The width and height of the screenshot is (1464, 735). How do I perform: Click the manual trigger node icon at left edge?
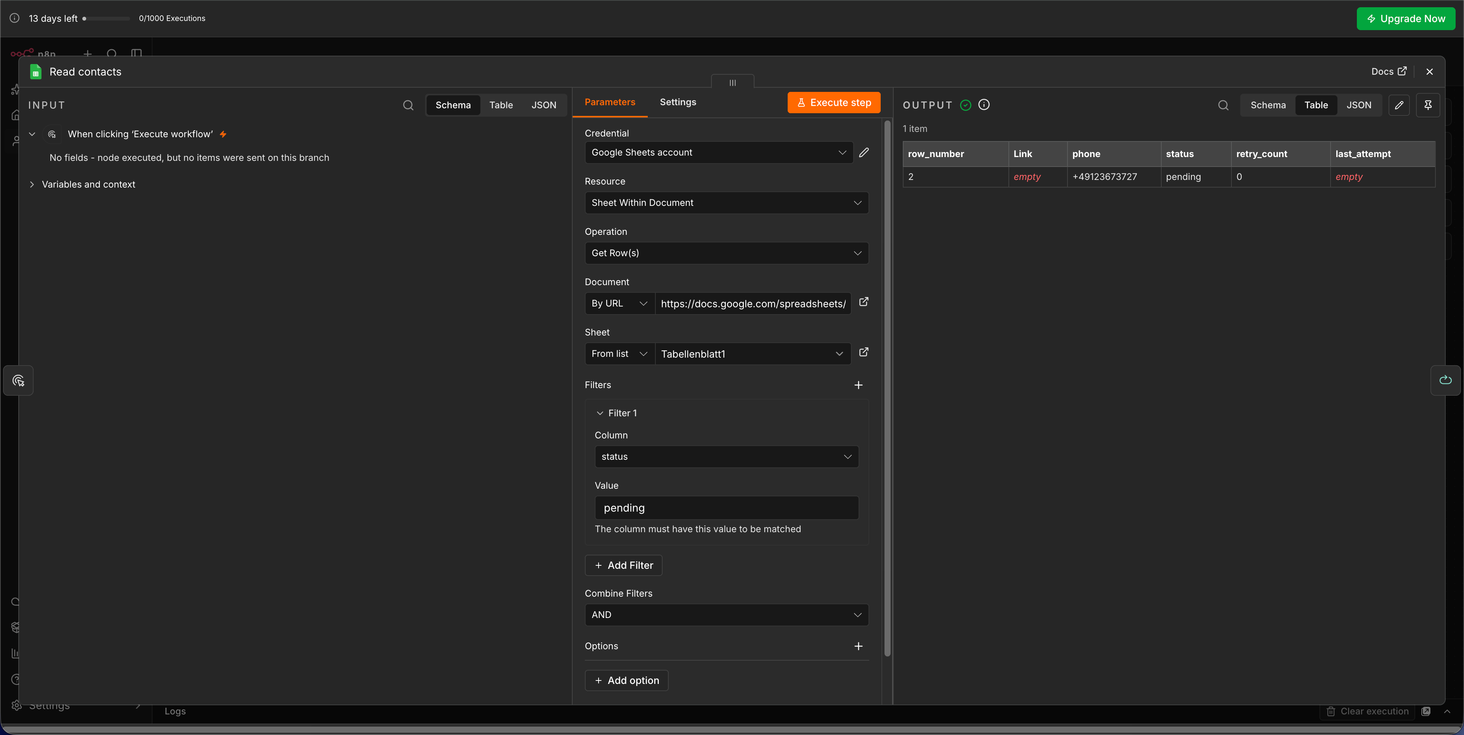(x=18, y=380)
